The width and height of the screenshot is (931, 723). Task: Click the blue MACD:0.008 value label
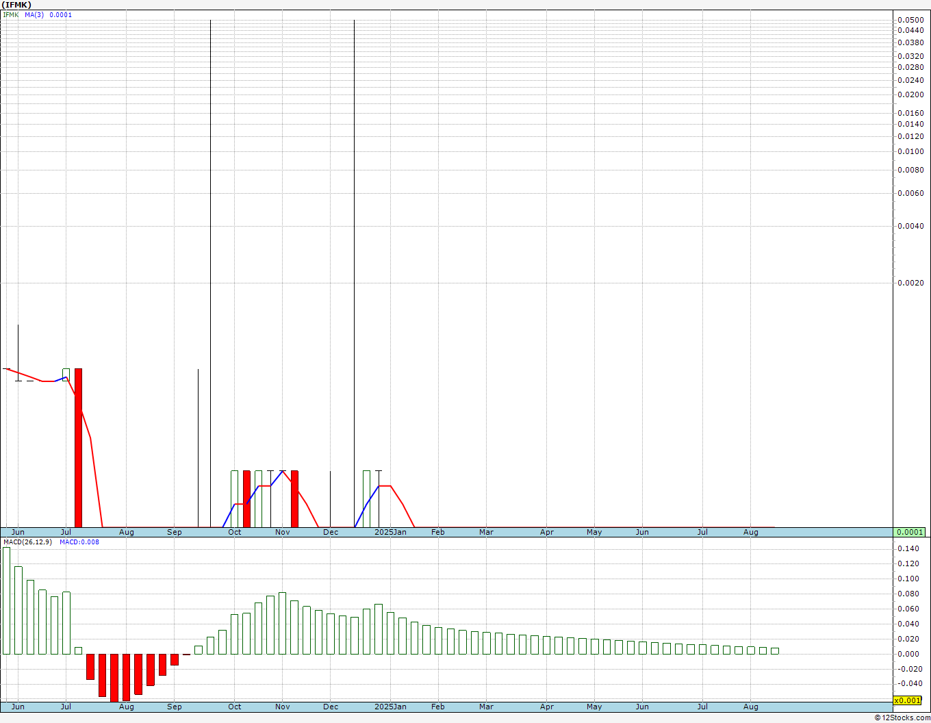pyautogui.click(x=79, y=542)
